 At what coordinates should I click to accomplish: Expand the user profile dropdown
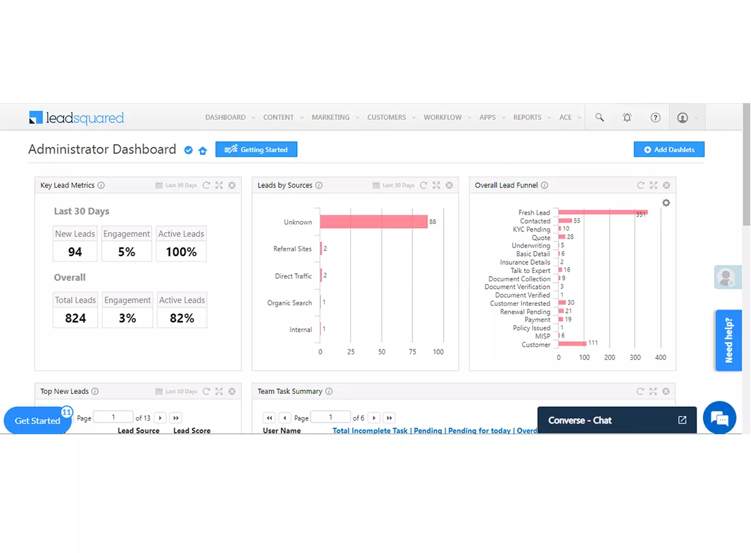[688, 117]
